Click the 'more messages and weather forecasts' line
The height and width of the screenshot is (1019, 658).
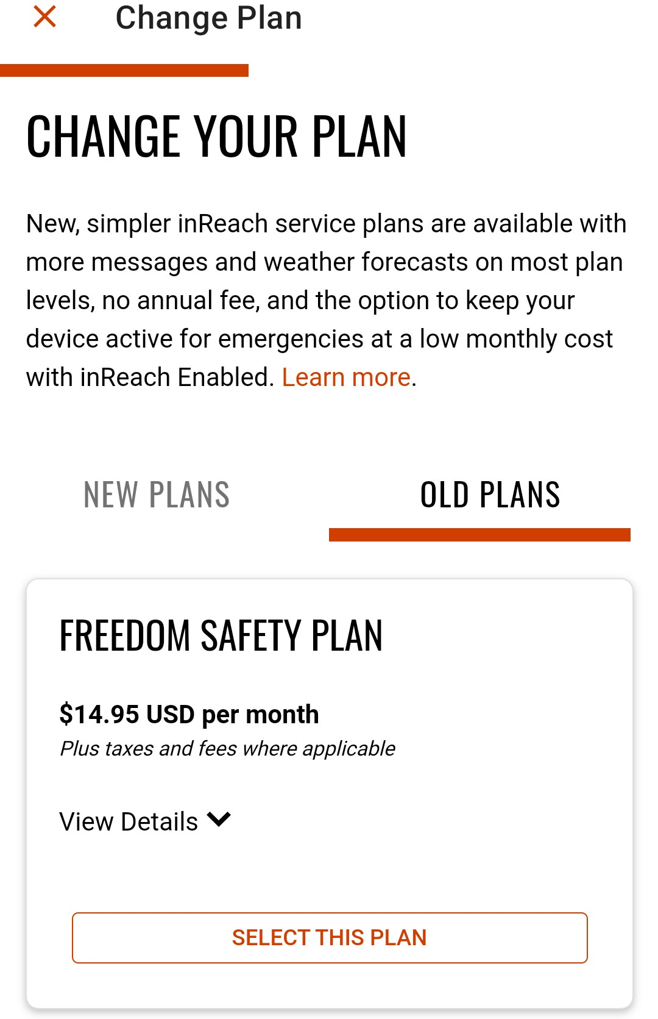click(x=325, y=262)
